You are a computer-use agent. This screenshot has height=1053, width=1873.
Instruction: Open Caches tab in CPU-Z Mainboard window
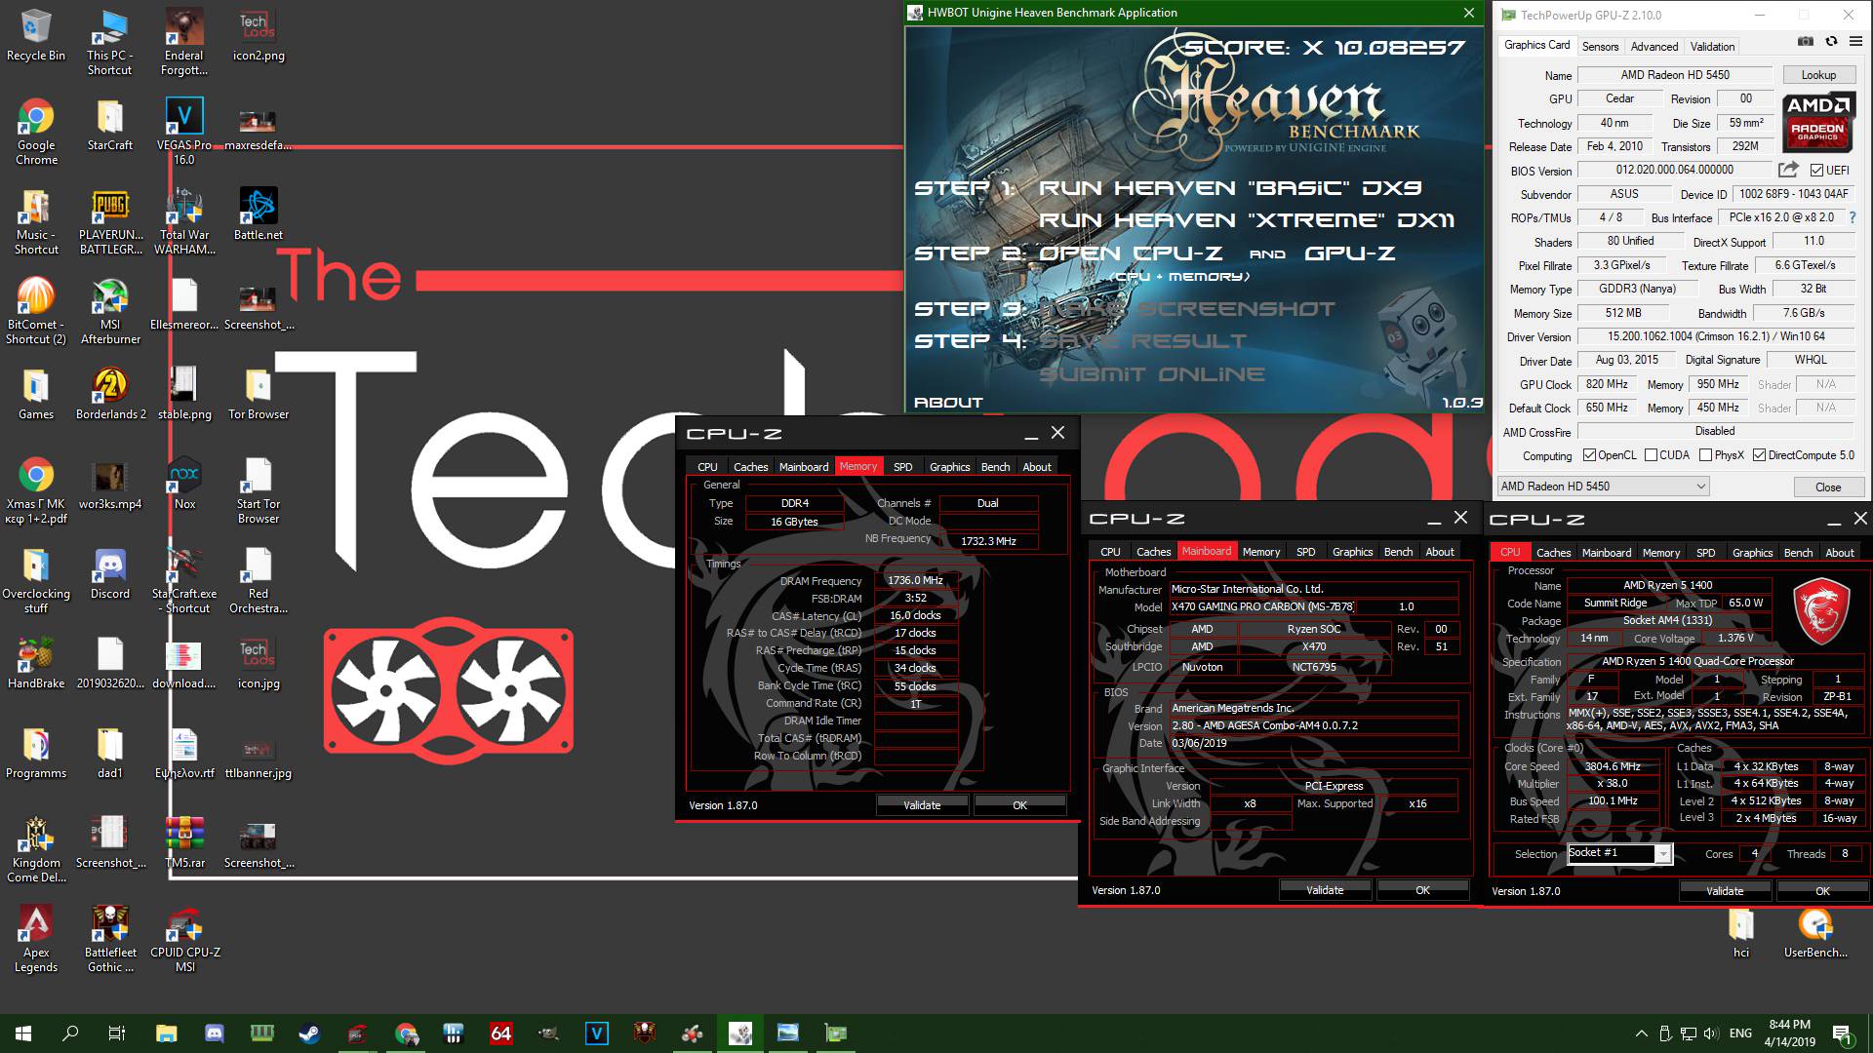pos(1153,552)
